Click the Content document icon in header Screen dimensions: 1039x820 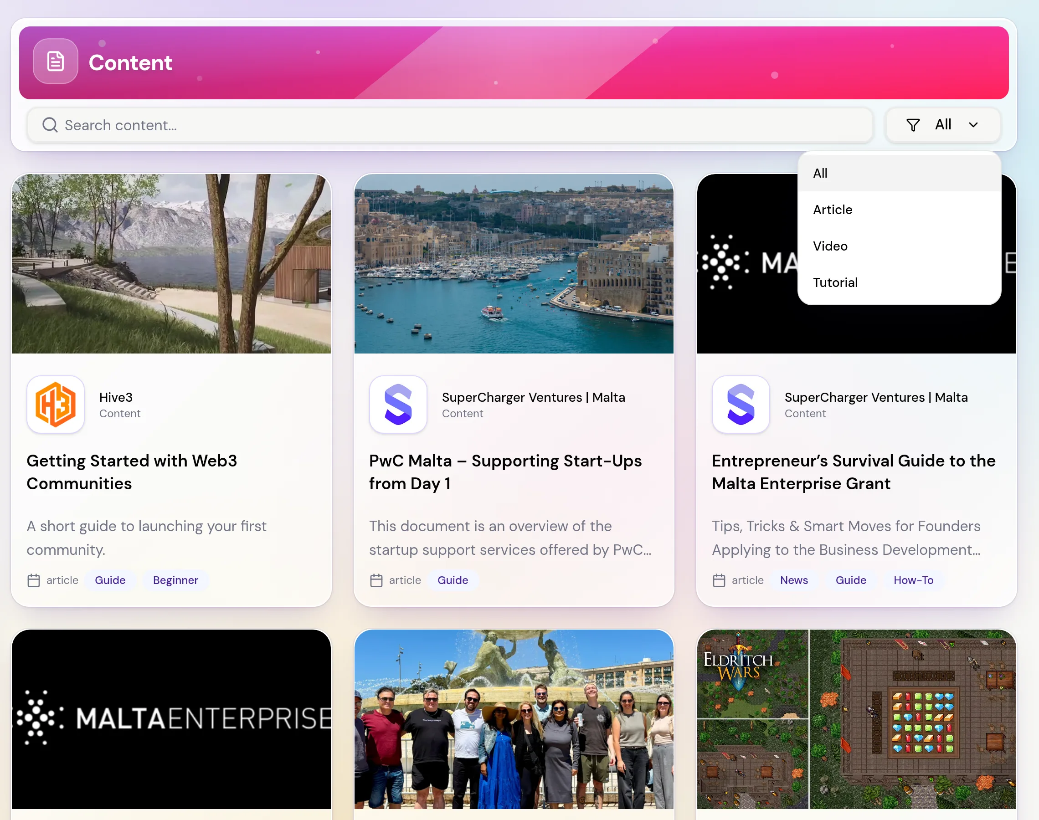55,61
